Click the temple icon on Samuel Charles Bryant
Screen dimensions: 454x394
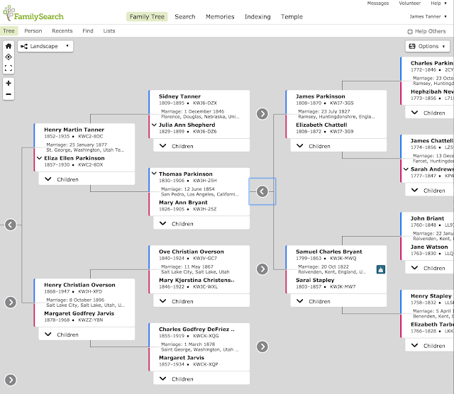(x=380, y=269)
